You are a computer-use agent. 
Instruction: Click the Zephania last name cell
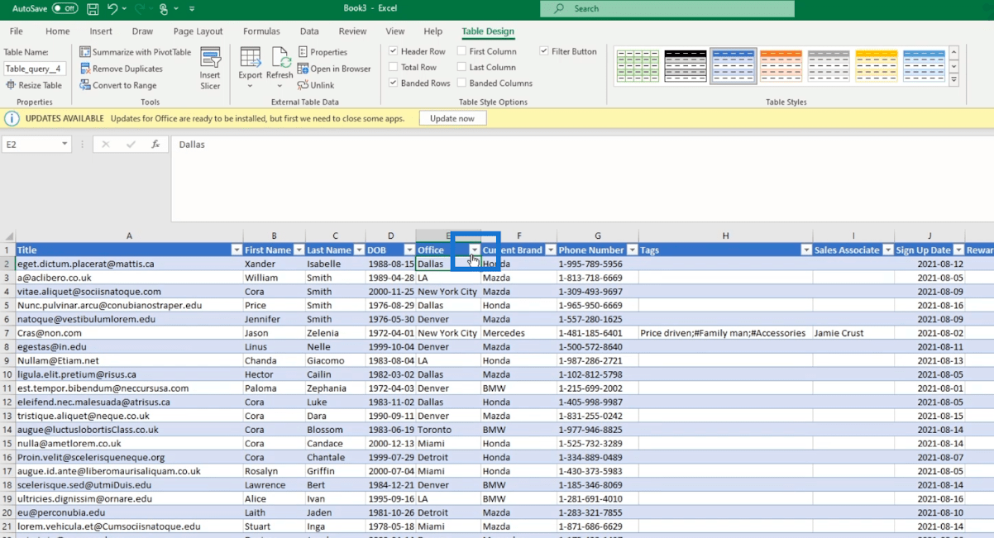click(x=335, y=388)
